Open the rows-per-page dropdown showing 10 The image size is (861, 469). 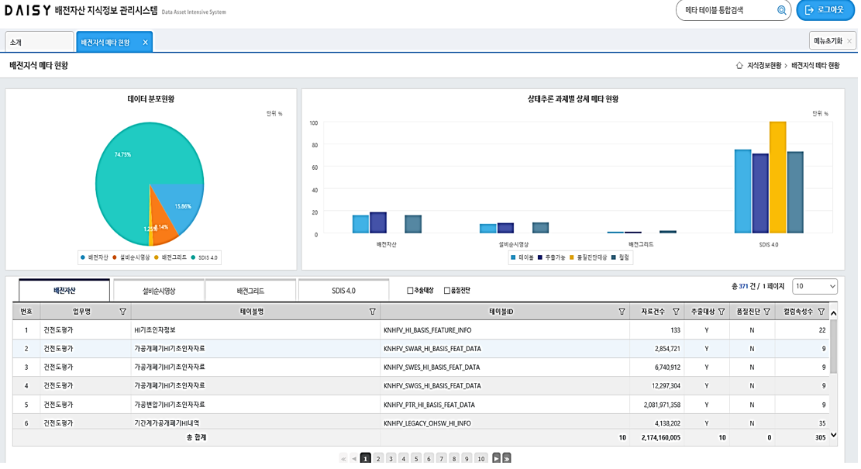[815, 286]
